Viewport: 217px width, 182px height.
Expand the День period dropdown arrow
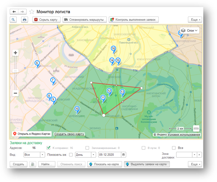click(93, 155)
